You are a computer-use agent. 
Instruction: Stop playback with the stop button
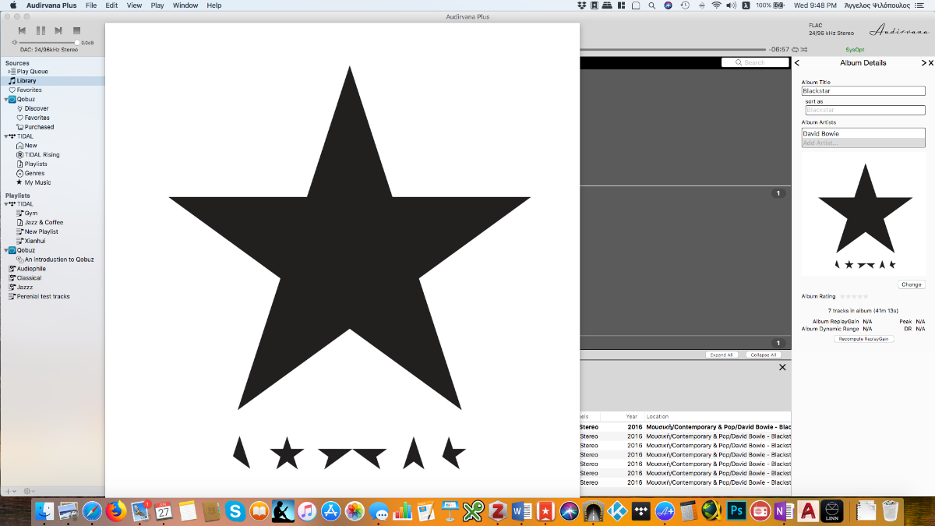(x=76, y=30)
